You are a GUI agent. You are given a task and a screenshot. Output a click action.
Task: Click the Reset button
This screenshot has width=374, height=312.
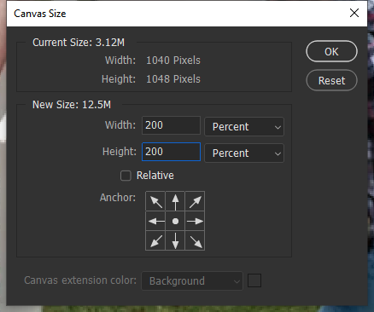pos(331,80)
